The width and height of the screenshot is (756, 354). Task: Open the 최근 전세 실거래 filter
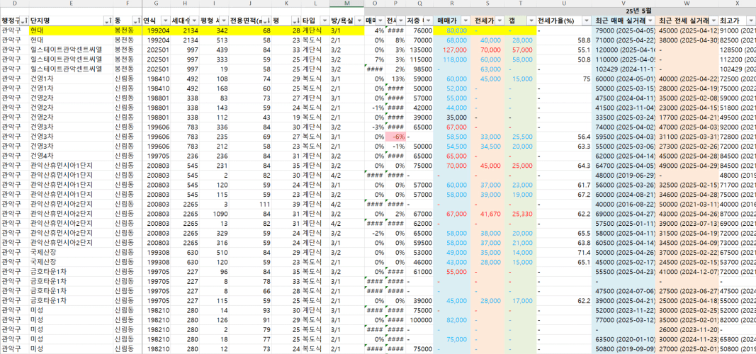point(712,21)
